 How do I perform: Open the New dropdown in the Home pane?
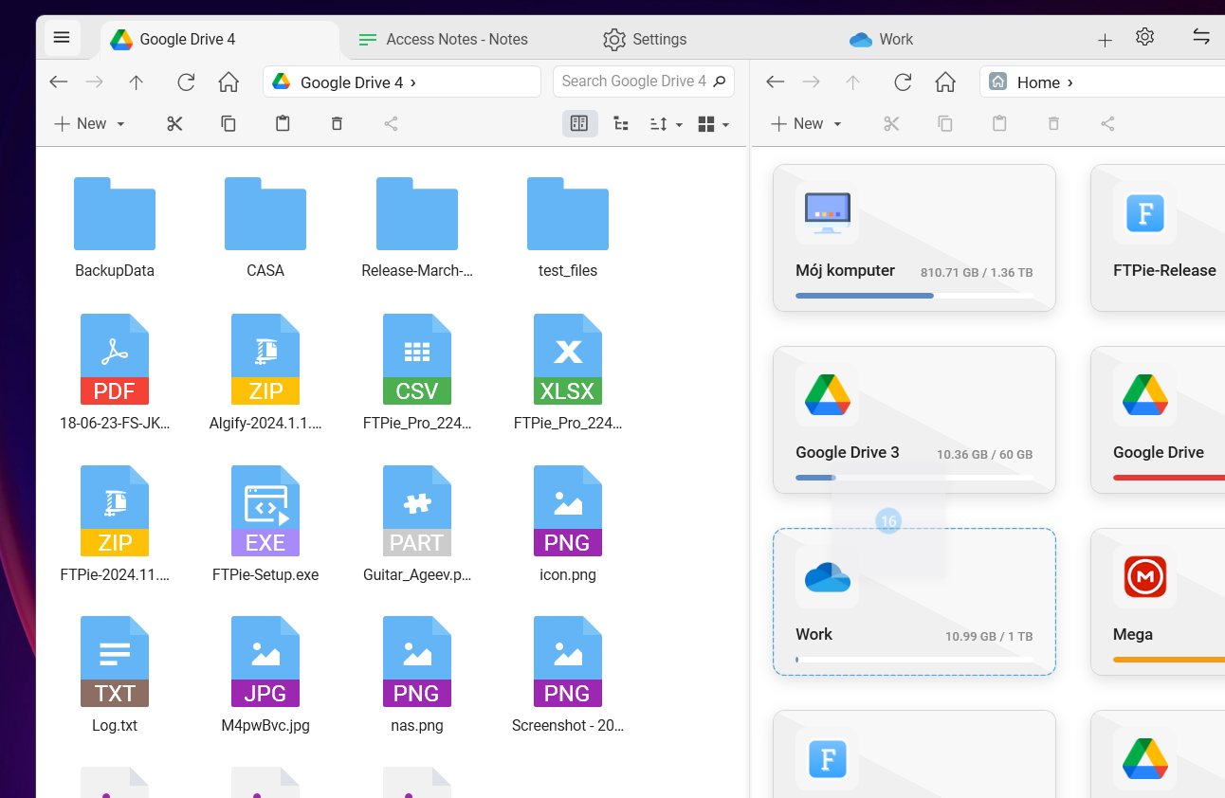tap(807, 123)
